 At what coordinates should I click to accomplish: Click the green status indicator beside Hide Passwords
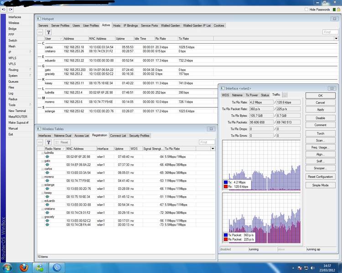tap(334, 10)
